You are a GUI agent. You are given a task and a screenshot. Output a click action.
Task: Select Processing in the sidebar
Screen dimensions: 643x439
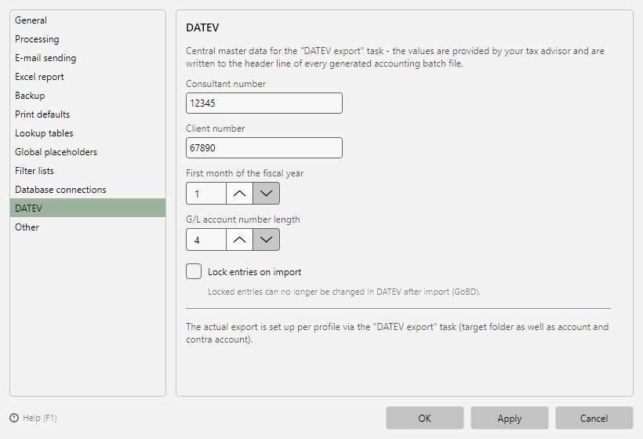[88, 39]
